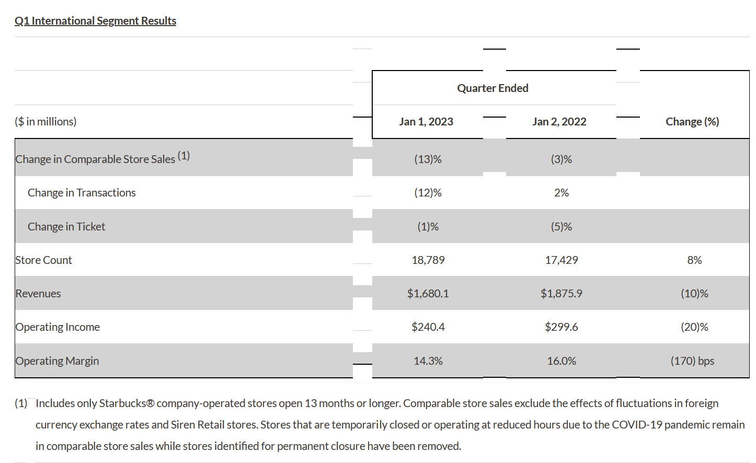Click the Change in Ticket row label
Image resolution: width=756 pixels, height=463 pixels.
pos(66,227)
